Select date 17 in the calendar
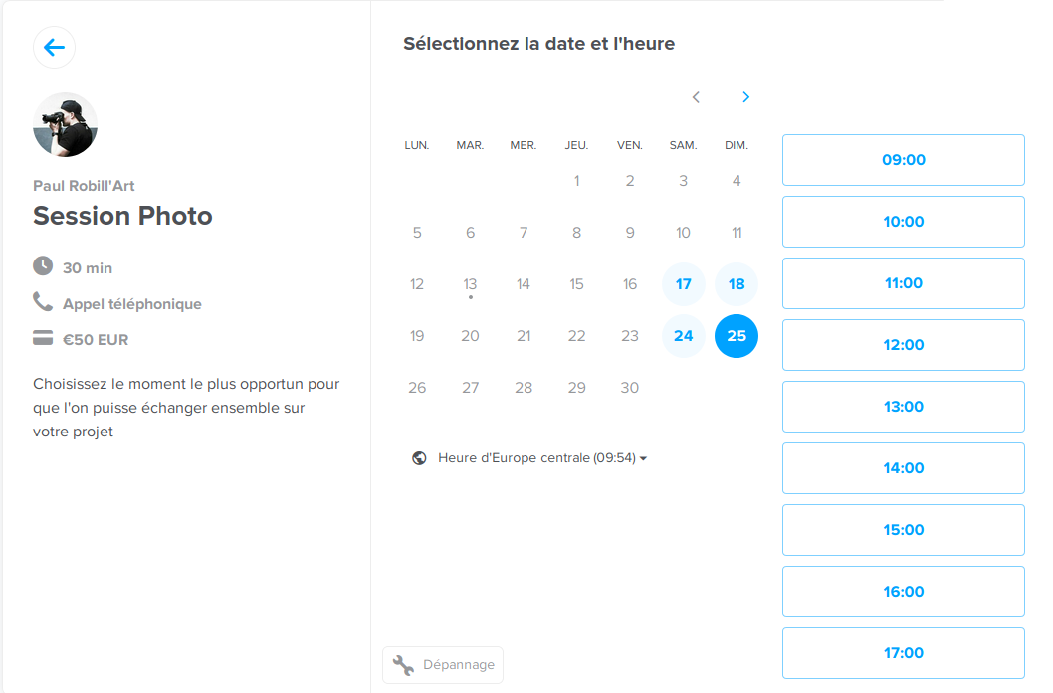1053x693 pixels. coord(683,284)
